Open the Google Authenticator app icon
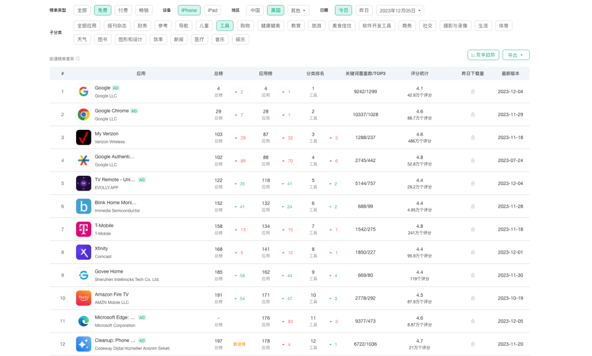Viewport: 592px width, 356px height. point(83,160)
